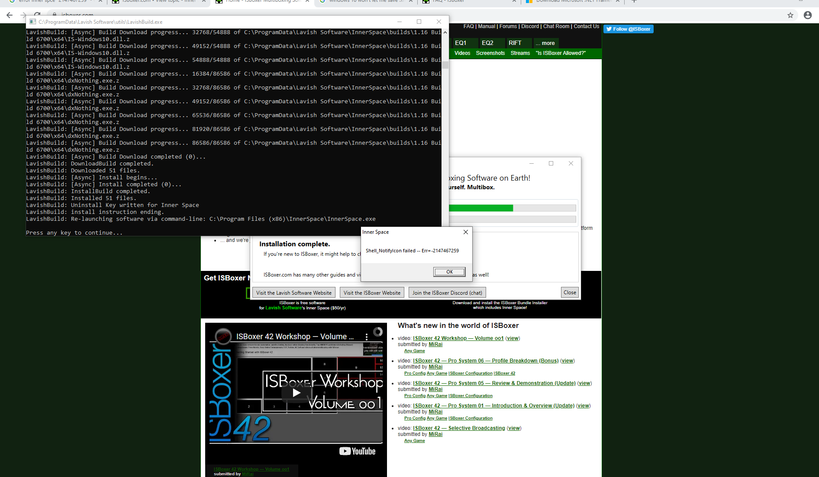This screenshot has height=477, width=819.
Task: Open the YouTube logo on the video player
Action: [357, 451]
